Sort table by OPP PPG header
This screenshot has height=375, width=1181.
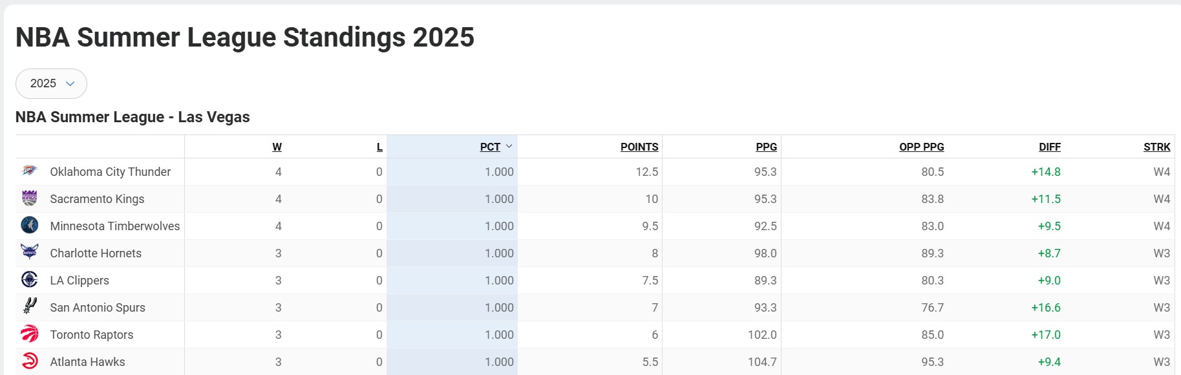pos(921,147)
